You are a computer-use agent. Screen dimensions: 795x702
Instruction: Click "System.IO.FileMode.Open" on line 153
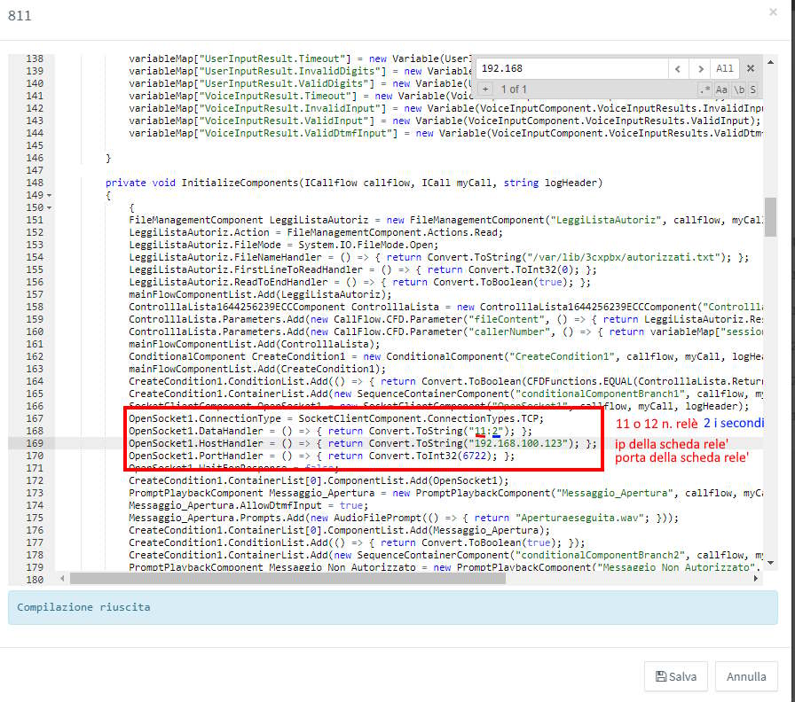[x=367, y=246]
